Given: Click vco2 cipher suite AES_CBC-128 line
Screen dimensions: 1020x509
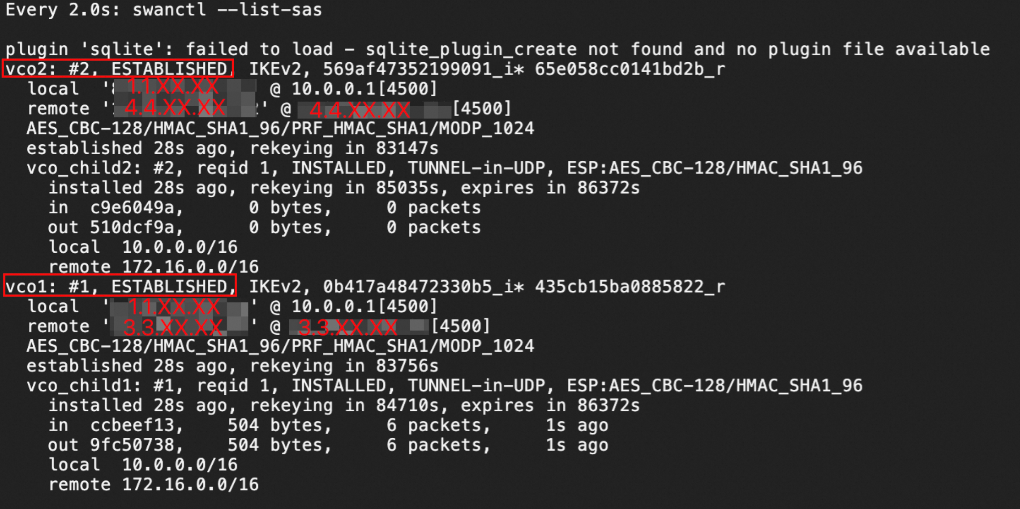Looking at the screenshot, I should [280, 129].
